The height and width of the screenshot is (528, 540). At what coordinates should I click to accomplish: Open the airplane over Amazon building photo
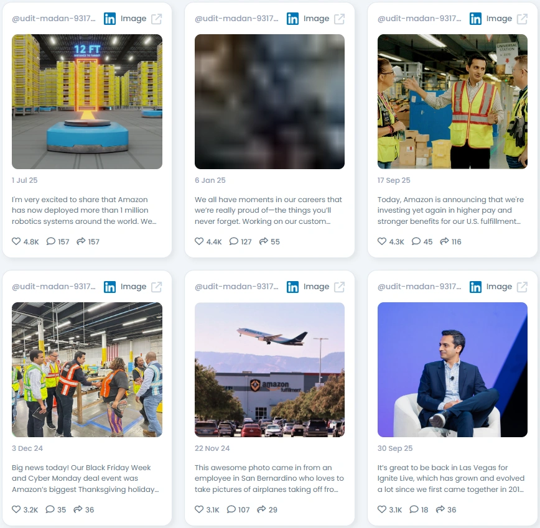[269, 369]
